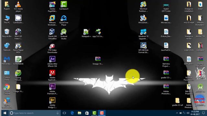The height and width of the screenshot is (116, 207).
Task: Select the Kaabil (2017).mkv file
Action: coord(166,7)
